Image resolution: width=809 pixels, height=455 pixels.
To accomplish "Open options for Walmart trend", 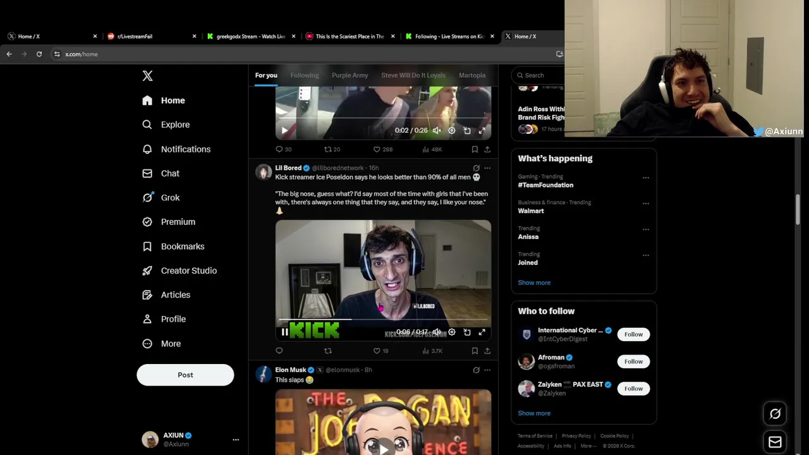I will (645, 203).
